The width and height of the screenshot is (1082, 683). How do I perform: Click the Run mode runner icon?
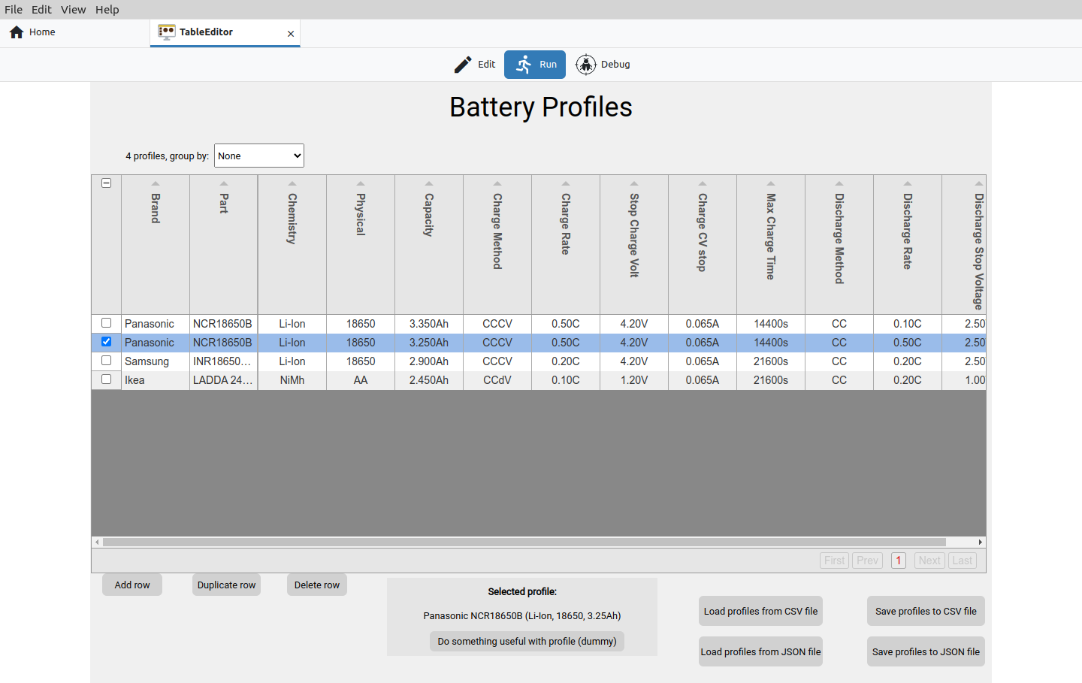(524, 65)
